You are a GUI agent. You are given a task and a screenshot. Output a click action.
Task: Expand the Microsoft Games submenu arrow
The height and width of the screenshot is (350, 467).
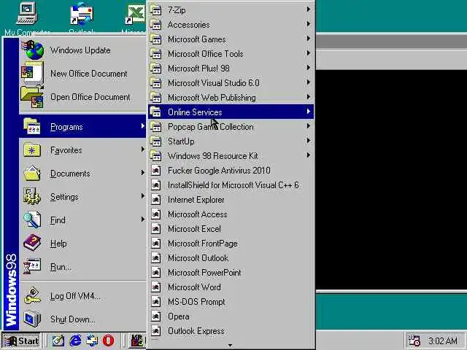[309, 39]
